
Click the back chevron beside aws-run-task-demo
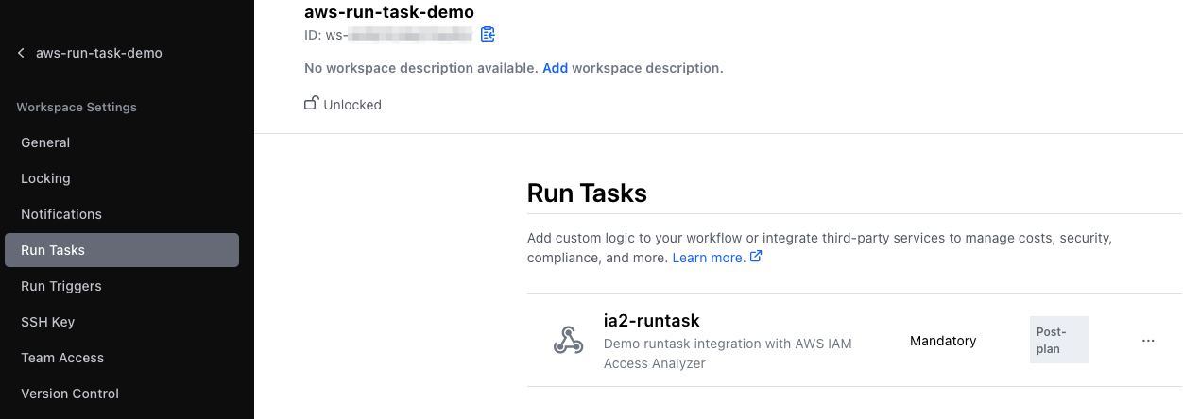pos(21,53)
